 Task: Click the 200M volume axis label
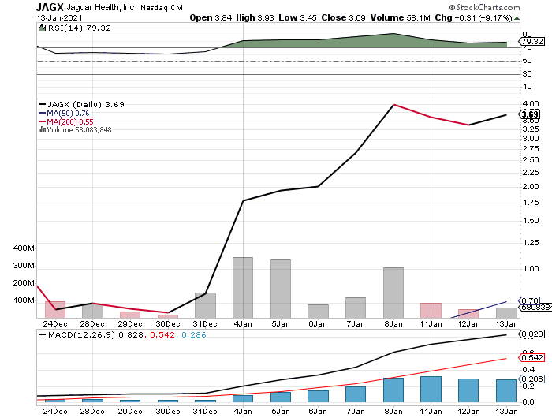[24, 283]
